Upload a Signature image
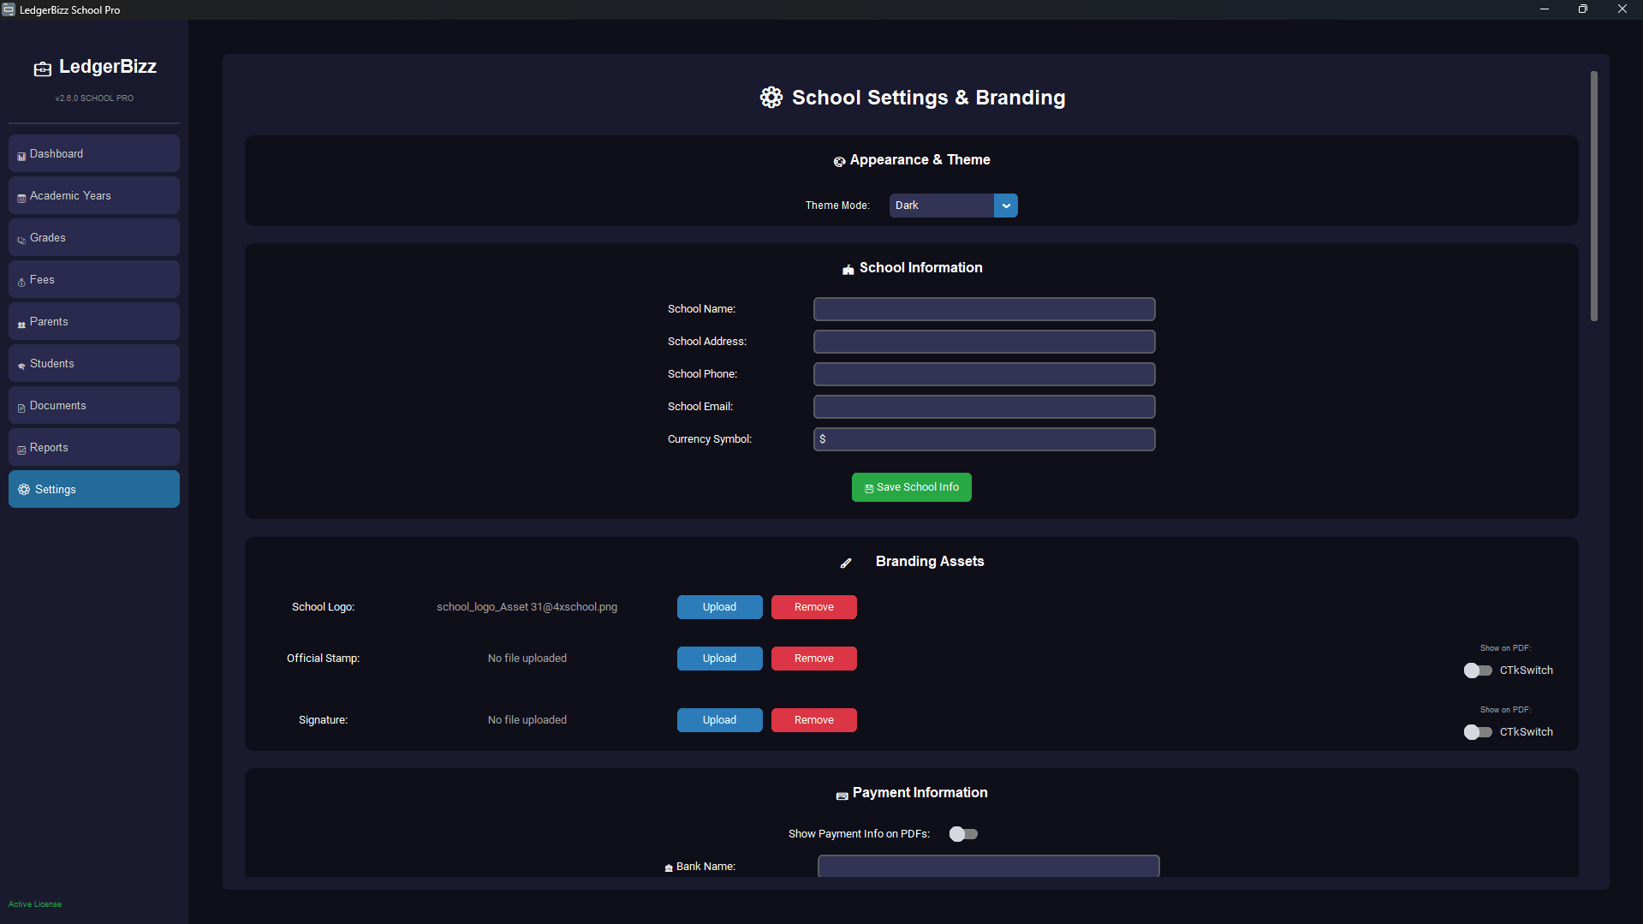The height and width of the screenshot is (924, 1643). (719, 720)
